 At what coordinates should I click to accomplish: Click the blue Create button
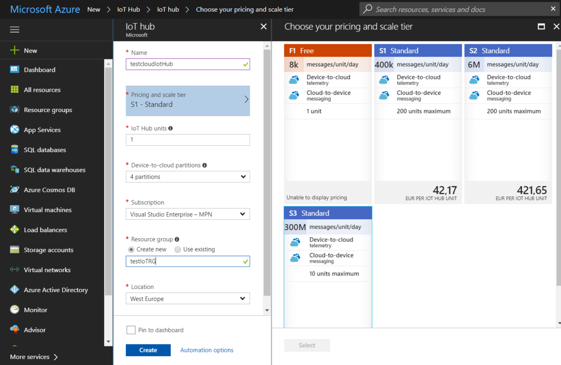coord(148,350)
